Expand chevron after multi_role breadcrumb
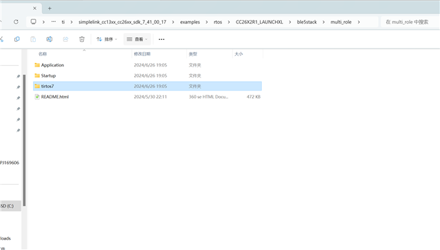The image size is (440, 250). (359, 22)
